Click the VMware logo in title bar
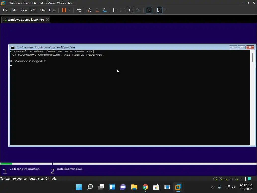The height and width of the screenshot is (193, 257). (3, 3)
